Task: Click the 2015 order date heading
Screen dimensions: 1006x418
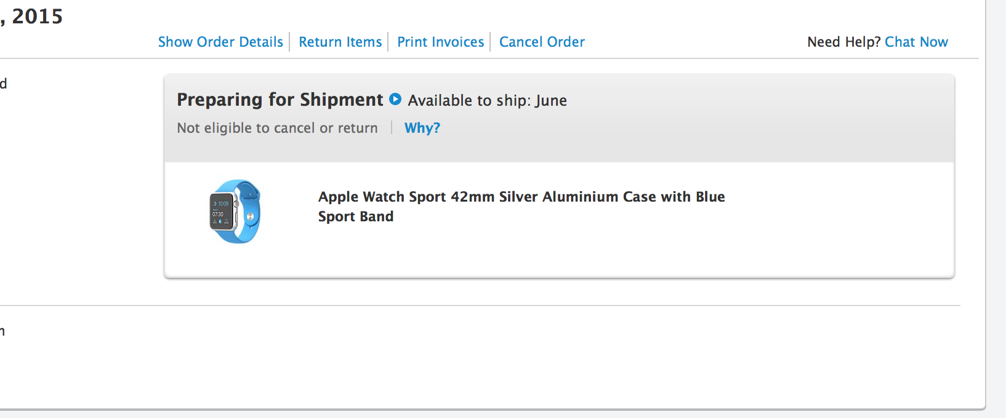Action: pos(37,17)
